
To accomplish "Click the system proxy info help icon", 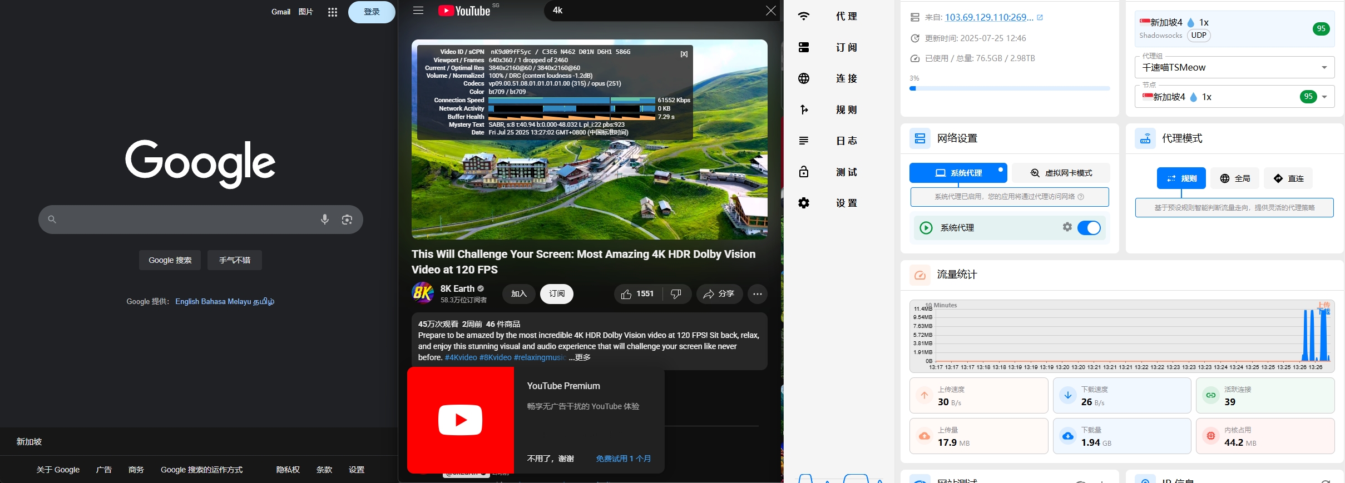I will [x=1081, y=197].
